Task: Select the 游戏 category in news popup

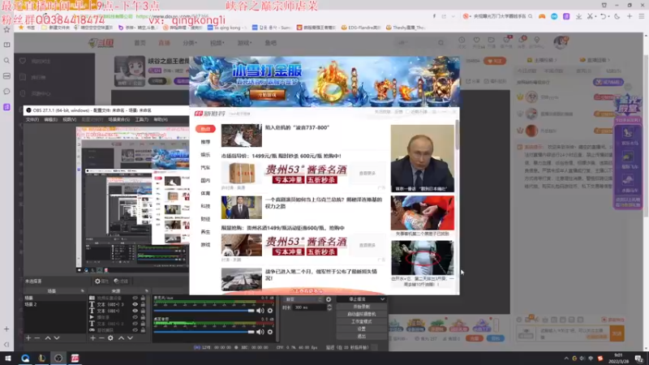Action: point(205,245)
